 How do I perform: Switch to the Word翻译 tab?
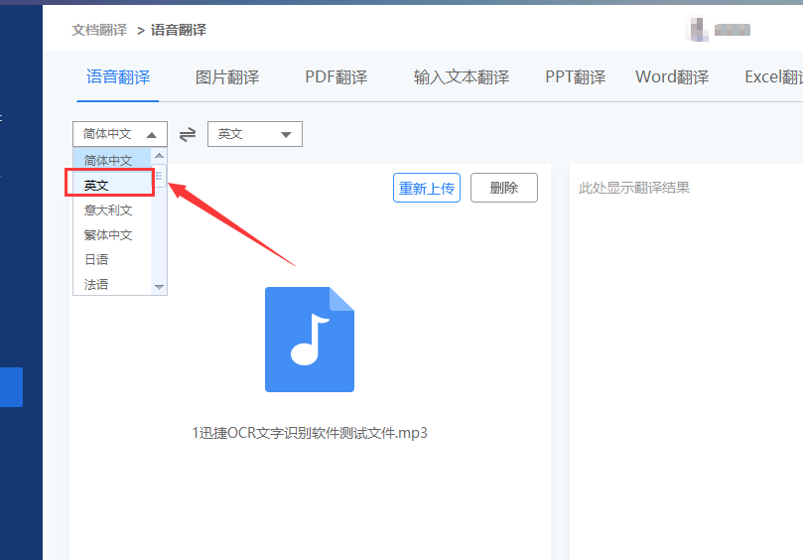pyautogui.click(x=672, y=77)
